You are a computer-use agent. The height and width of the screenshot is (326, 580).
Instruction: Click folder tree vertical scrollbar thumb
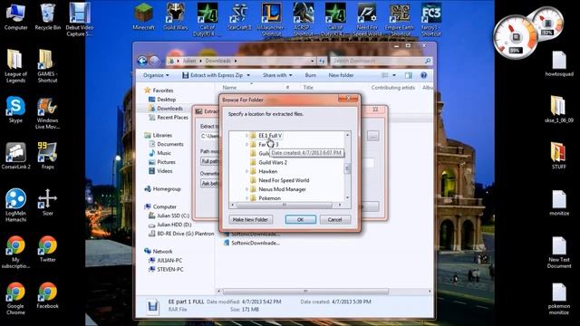coord(347,168)
